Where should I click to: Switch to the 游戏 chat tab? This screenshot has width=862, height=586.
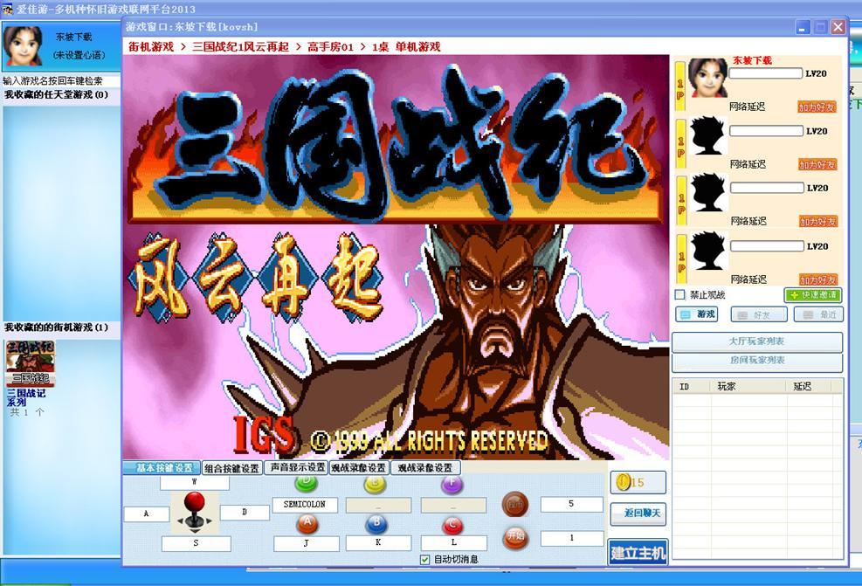[x=697, y=314]
